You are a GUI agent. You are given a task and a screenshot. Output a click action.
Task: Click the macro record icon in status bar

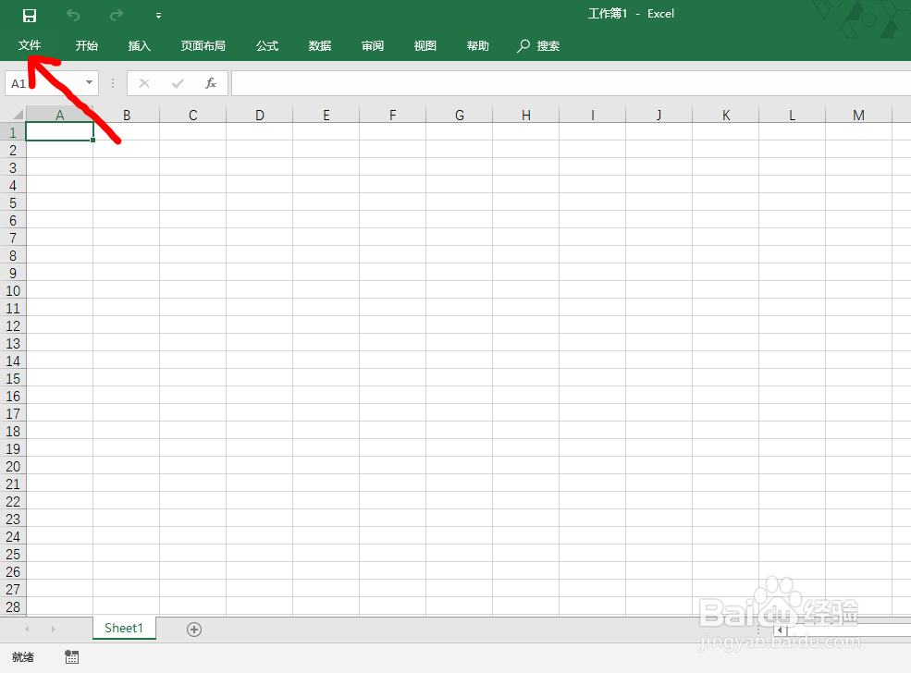pyautogui.click(x=71, y=656)
